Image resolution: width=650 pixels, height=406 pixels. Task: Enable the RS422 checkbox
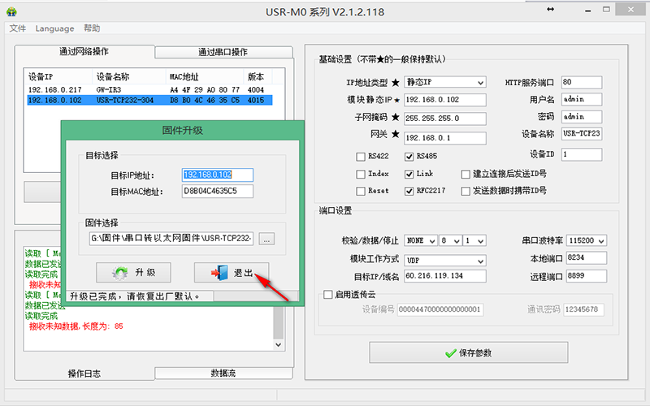(x=361, y=155)
